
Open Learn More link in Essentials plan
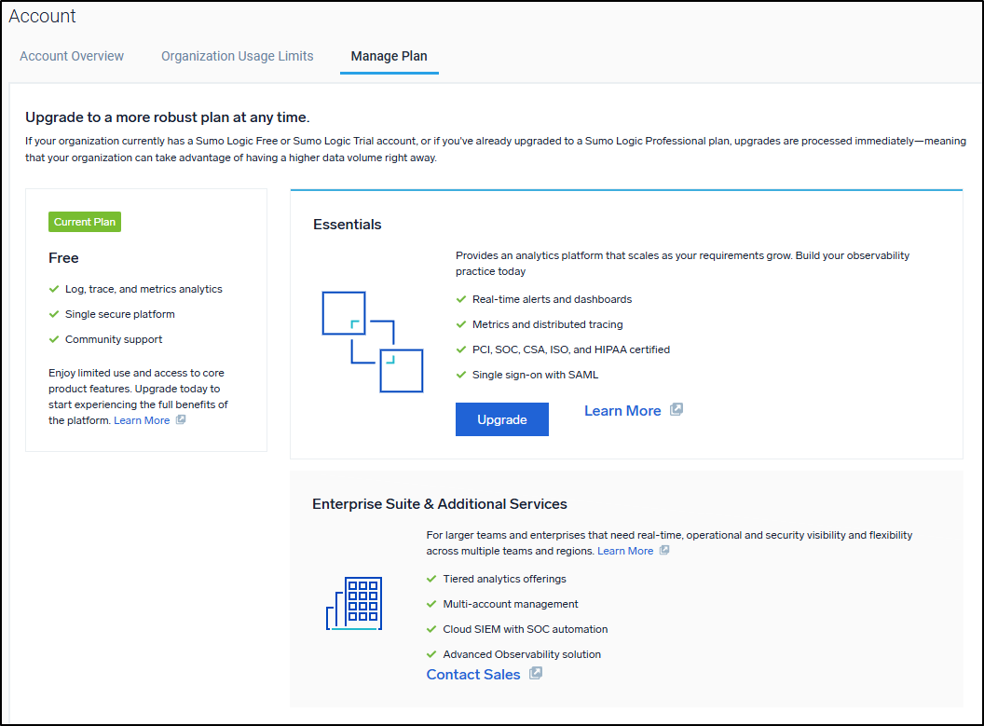[622, 411]
